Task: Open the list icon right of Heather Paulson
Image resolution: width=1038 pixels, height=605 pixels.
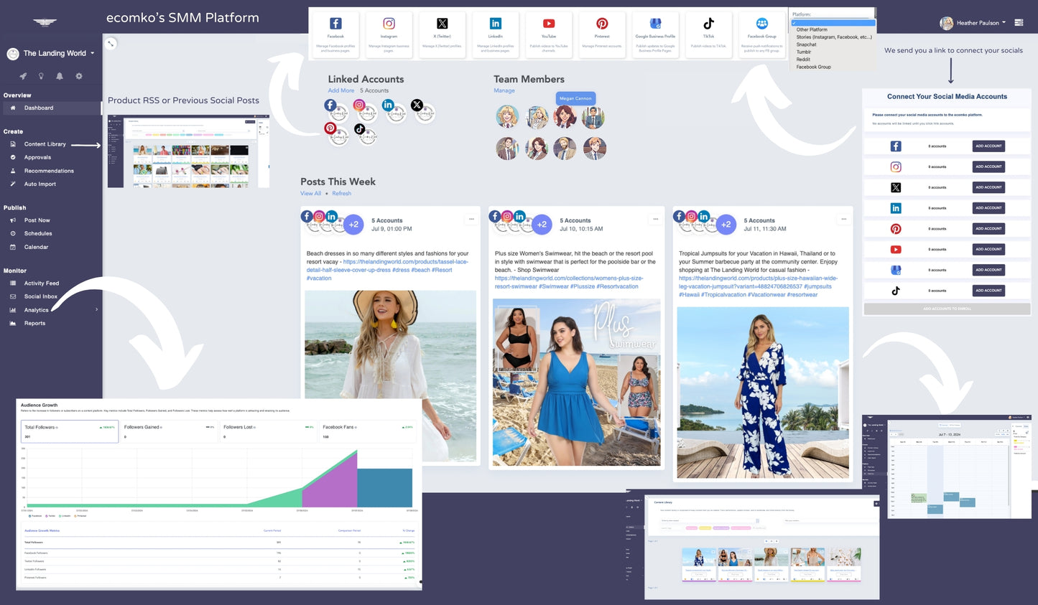Action: pyautogui.click(x=1019, y=23)
